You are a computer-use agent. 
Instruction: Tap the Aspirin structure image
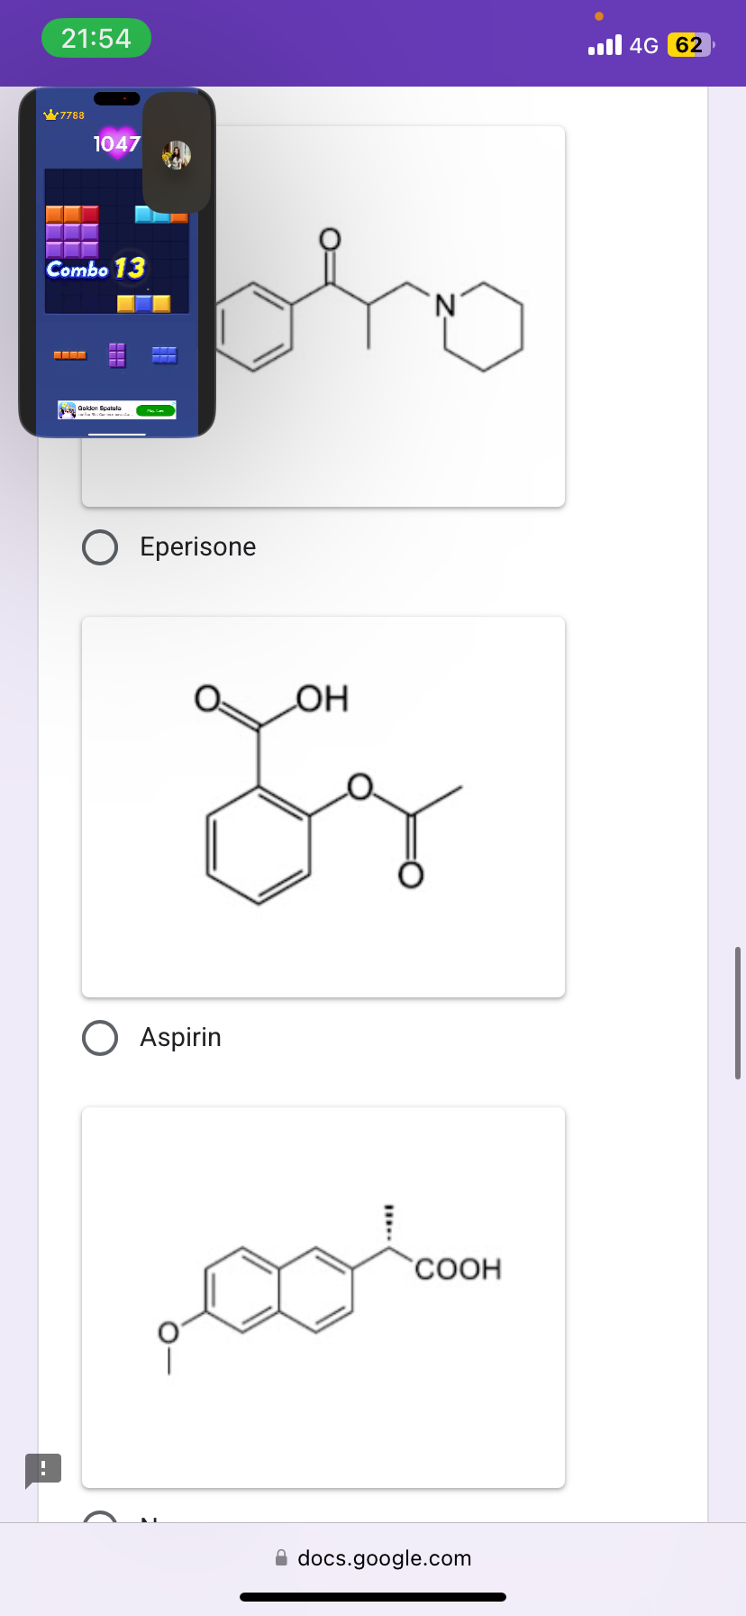[323, 805]
